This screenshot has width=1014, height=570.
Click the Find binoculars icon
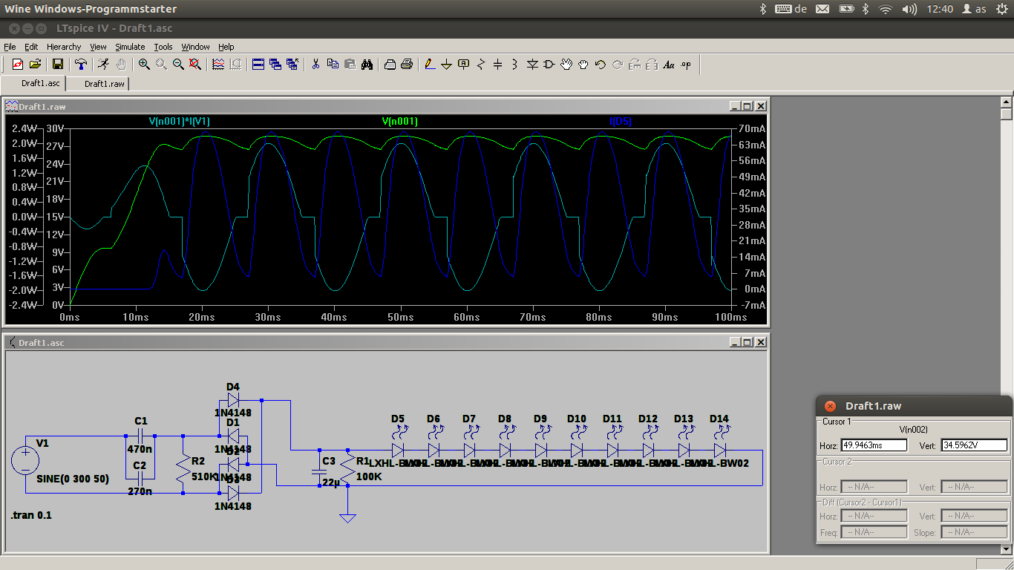[367, 65]
